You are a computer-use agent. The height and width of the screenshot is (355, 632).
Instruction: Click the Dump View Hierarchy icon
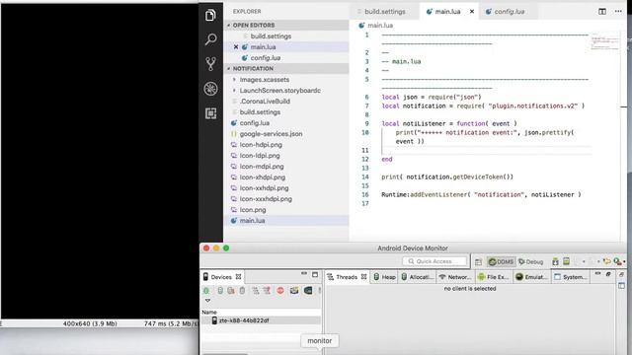click(308, 291)
